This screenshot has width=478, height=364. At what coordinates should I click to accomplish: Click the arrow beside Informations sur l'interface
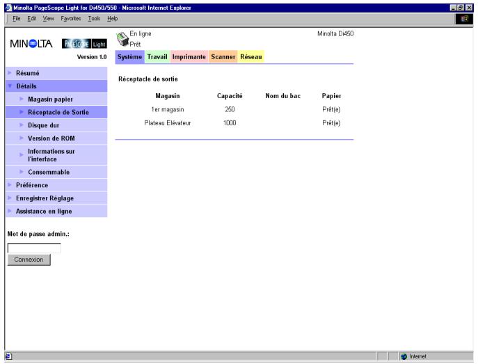tap(22, 155)
